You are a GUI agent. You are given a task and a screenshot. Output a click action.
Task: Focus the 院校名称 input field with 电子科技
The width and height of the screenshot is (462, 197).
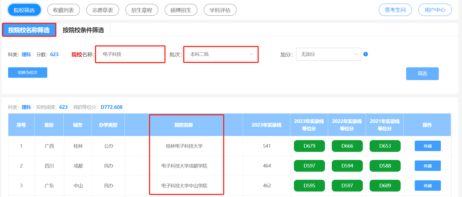[x=130, y=54]
